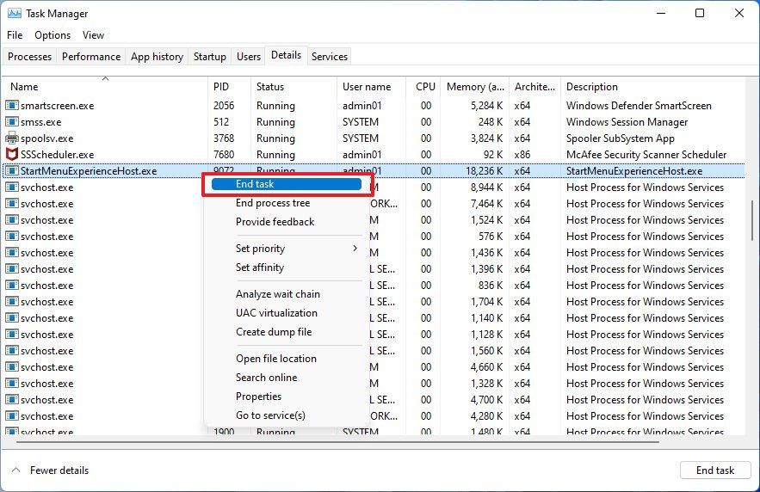
Task: Select Open file location entry
Action: 276,359
